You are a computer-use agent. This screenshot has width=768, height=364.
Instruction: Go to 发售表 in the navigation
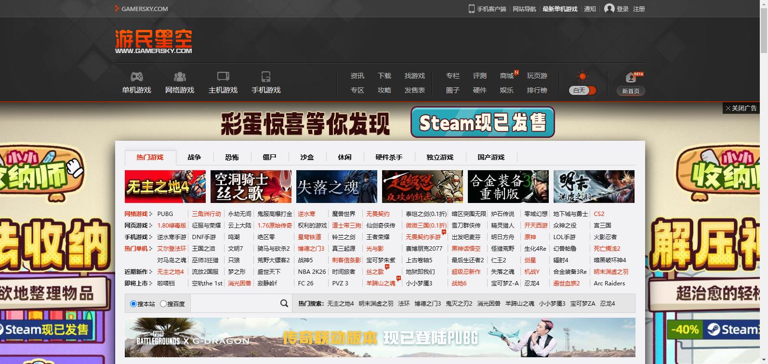415,90
